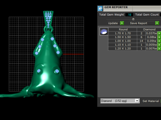Screen dimensions: 161x120
Task: Click the Diamond column header
Action: pyautogui.click(x=149, y=29)
